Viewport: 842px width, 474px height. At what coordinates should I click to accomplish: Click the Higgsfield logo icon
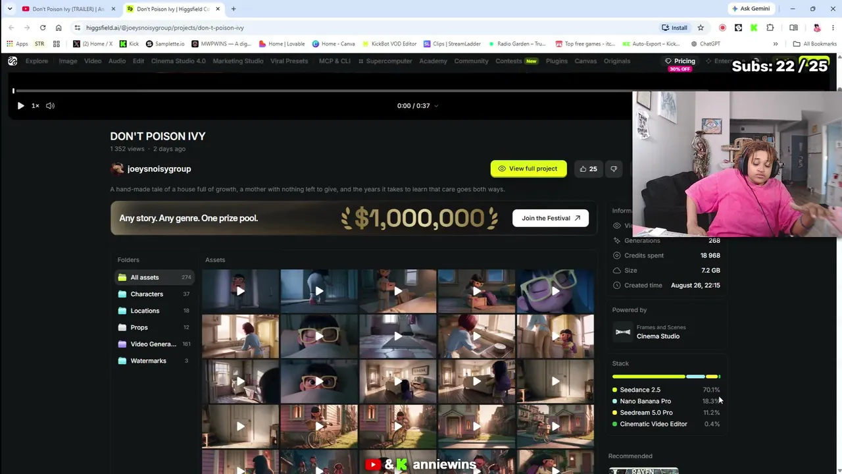12,61
